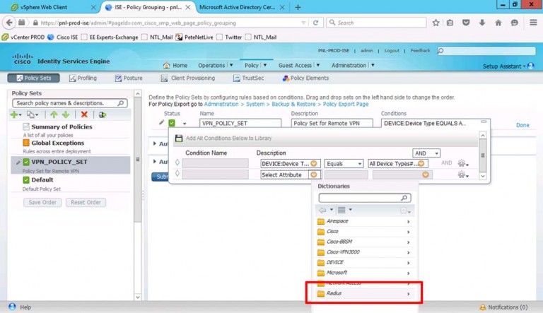
Task: Move policy set down with green arrow
Action: click(x=66, y=114)
